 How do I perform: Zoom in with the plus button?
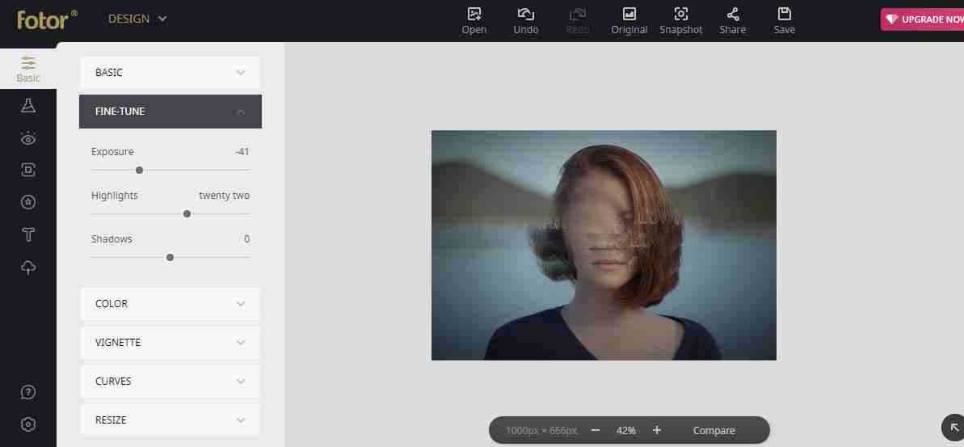pyautogui.click(x=657, y=430)
